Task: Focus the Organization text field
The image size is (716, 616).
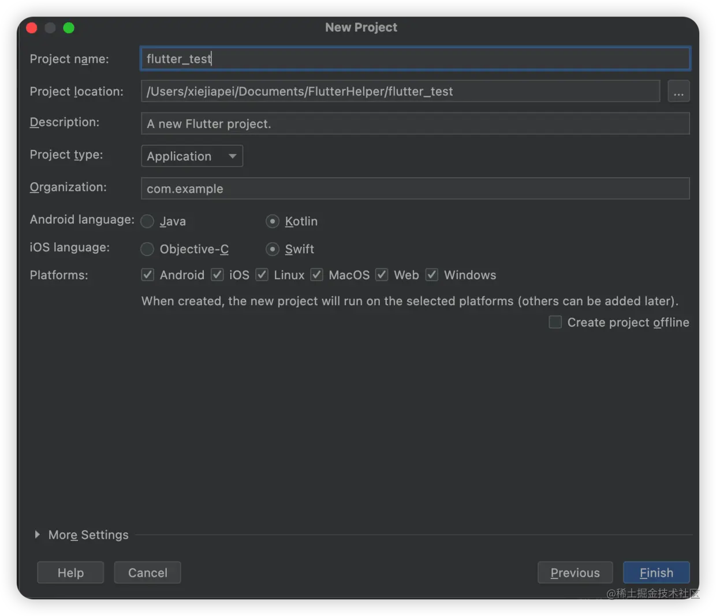Action: (x=415, y=189)
